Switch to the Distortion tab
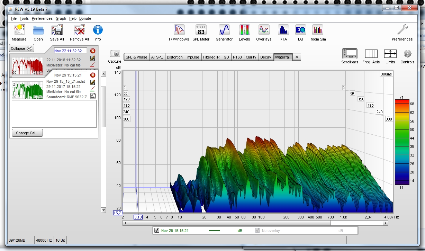The height and width of the screenshot is (251, 425). click(174, 57)
